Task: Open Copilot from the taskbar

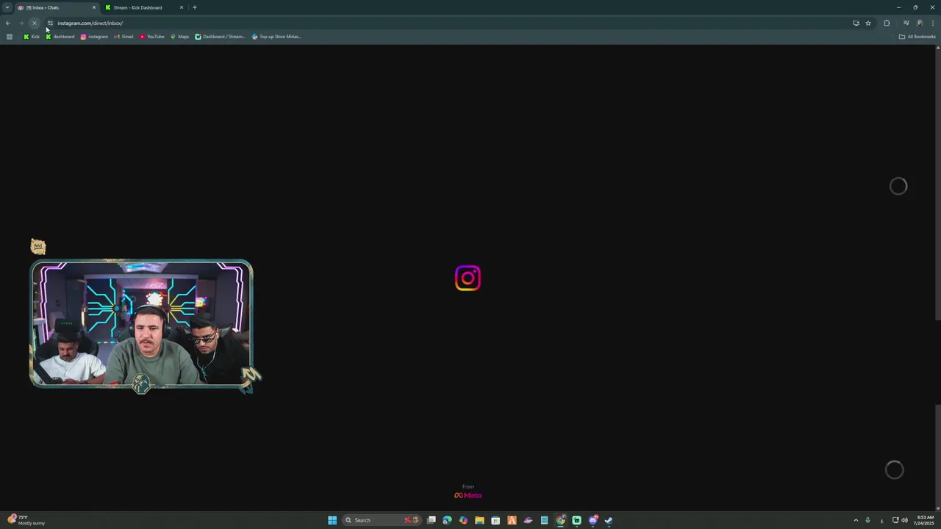Action: (x=463, y=520)
